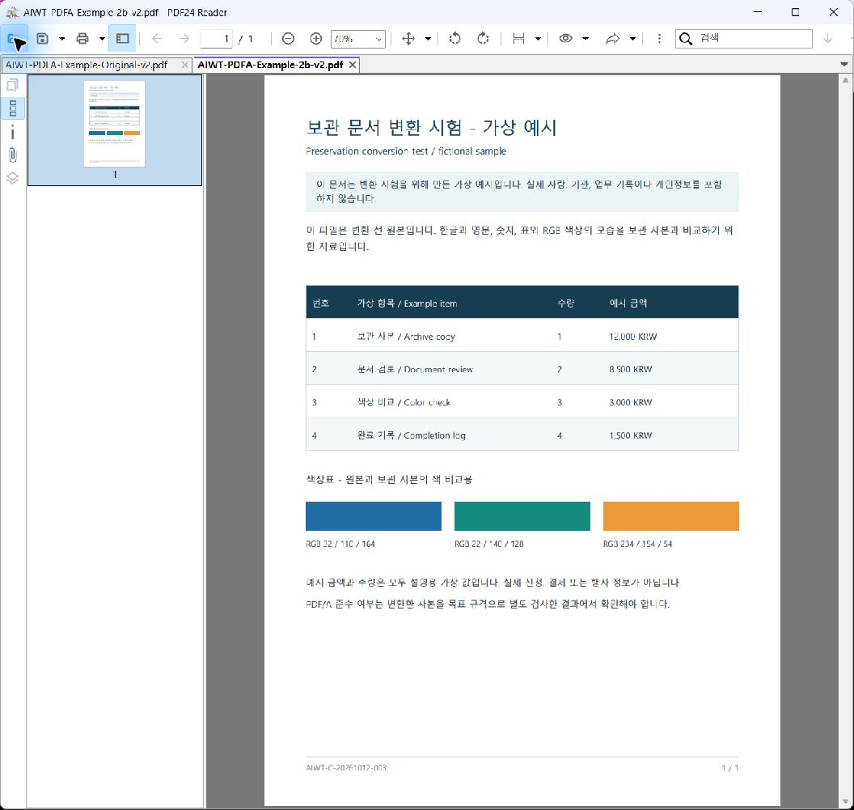Screen dimensions: 854x810
Task: Close the Example-2b-v2.pdf tab
Action: tap(353, 65)
